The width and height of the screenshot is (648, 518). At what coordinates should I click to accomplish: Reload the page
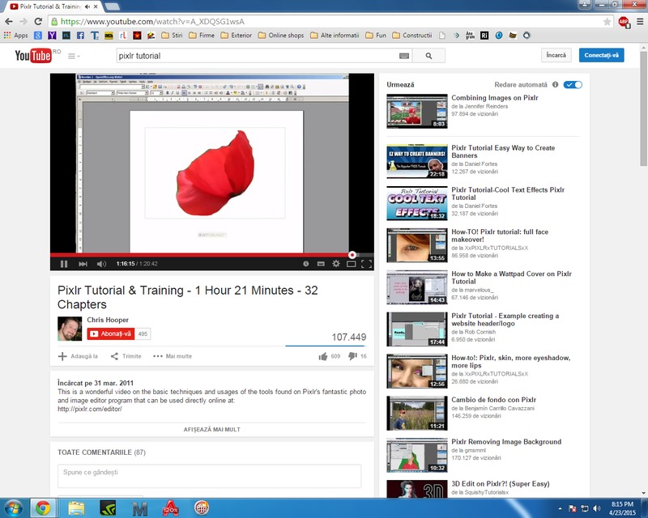click(38, 22)
